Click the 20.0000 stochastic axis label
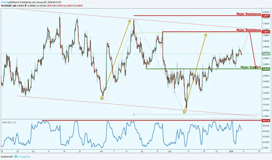Viewport: 272px width, 160px height. (x=266, y=142)
